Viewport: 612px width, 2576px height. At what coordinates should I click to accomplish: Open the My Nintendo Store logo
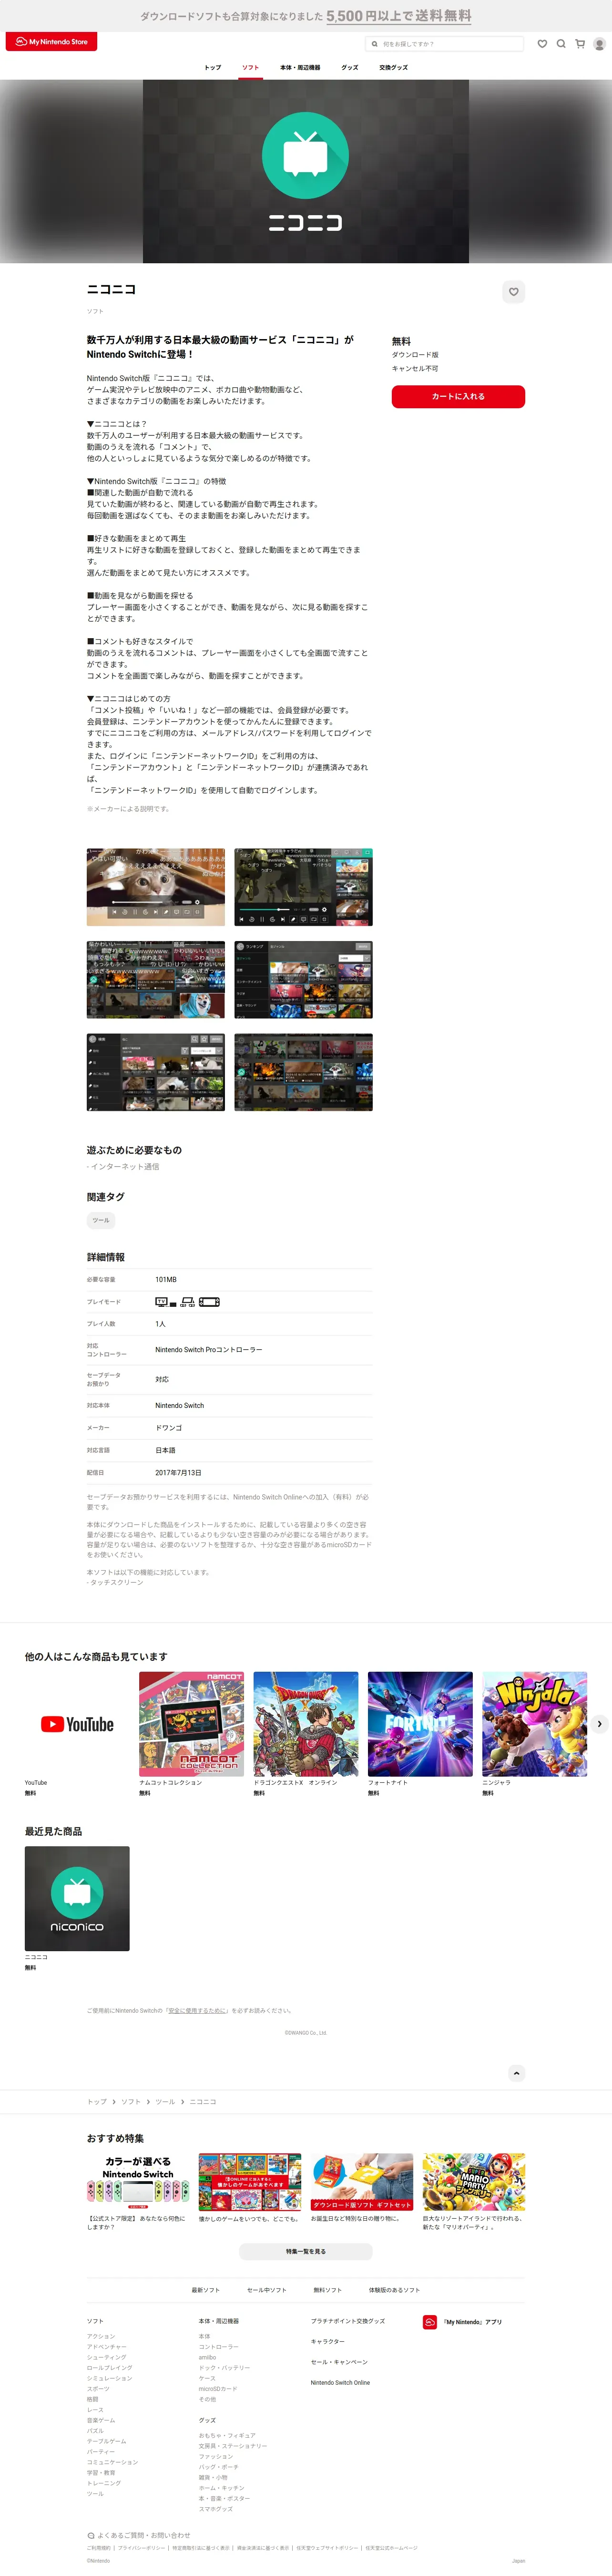[51, 42]
